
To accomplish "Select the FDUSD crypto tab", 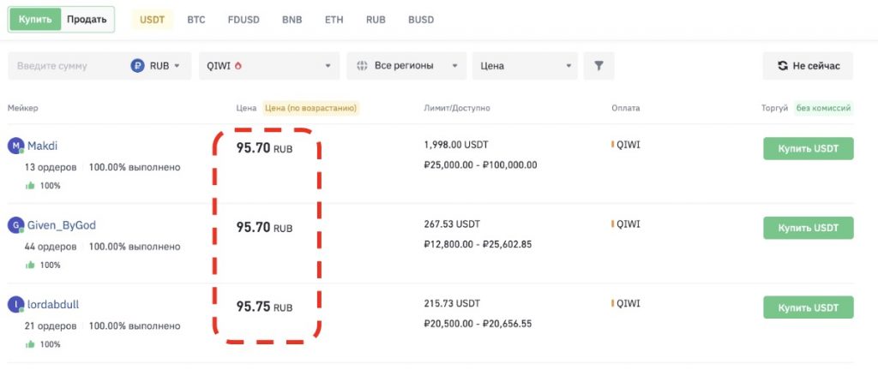I will pyautogui.click(x=244, y=20).
